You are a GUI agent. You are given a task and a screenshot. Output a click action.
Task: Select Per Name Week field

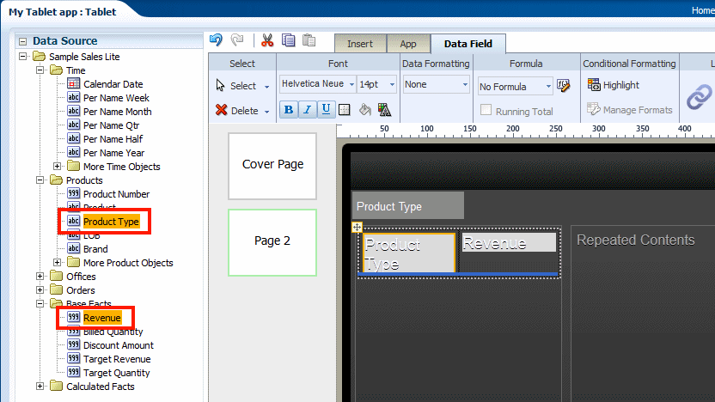(x=116, y=98)
